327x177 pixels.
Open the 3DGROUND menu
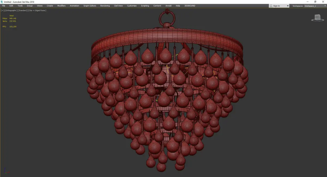pos(190,6)
